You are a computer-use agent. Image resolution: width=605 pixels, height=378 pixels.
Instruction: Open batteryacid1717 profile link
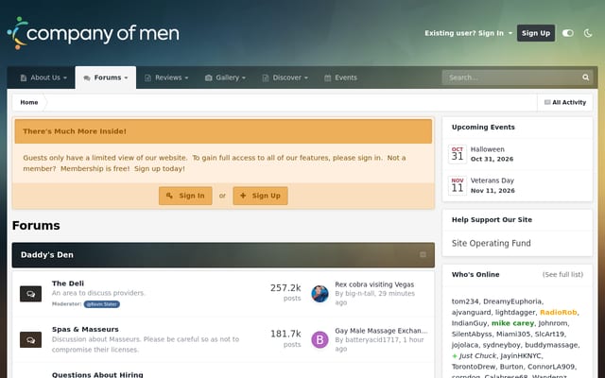(372, 340)
